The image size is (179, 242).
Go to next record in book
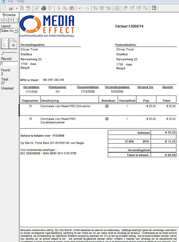click(x=13, y=45)
